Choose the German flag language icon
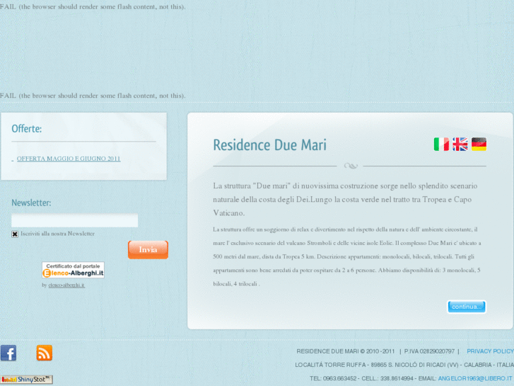 [x=479, y=144]
